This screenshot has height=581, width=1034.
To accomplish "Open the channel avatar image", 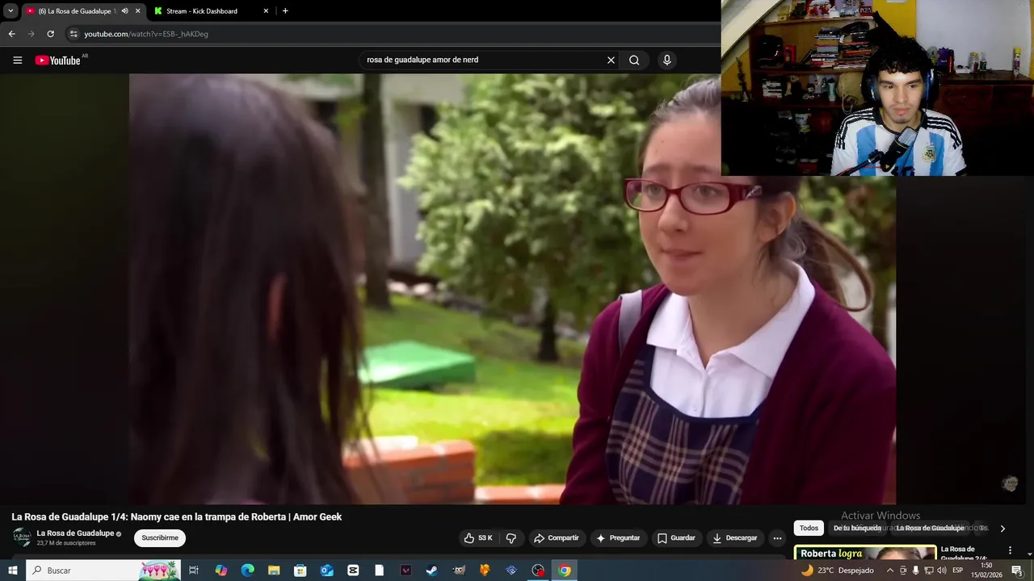I will [22, 537].
